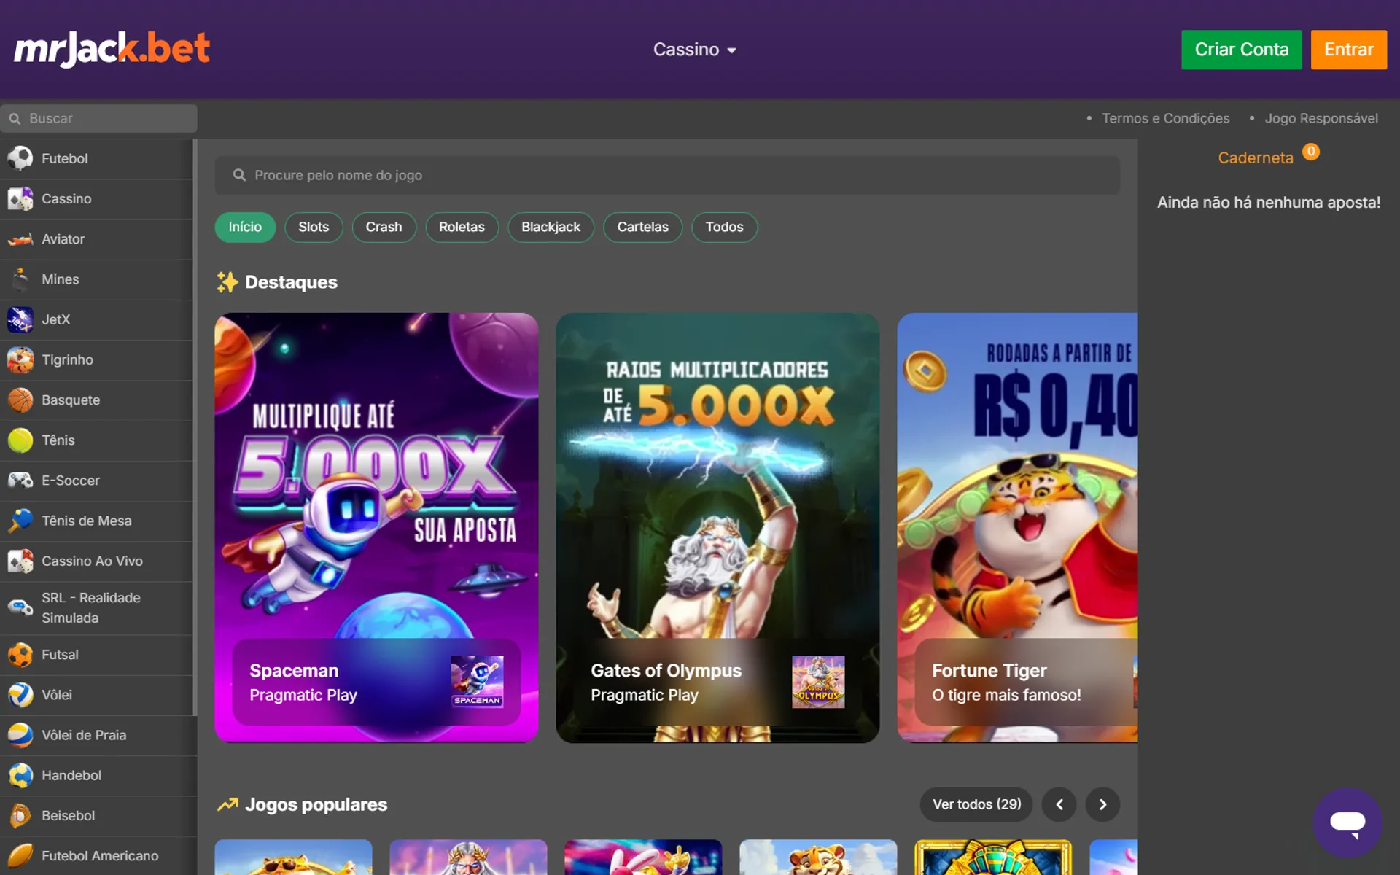
Task: Select the Blackjack filter tab
Action: 551,227
